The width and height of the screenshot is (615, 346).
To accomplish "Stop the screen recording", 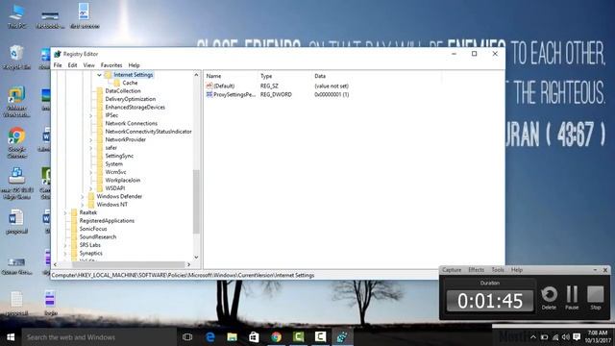I will [x=596, y=297].
